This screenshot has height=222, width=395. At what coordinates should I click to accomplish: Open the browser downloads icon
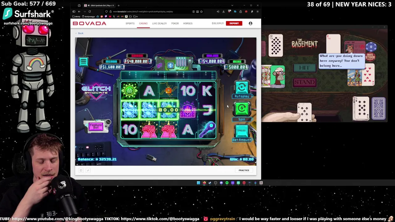point(223,12)
